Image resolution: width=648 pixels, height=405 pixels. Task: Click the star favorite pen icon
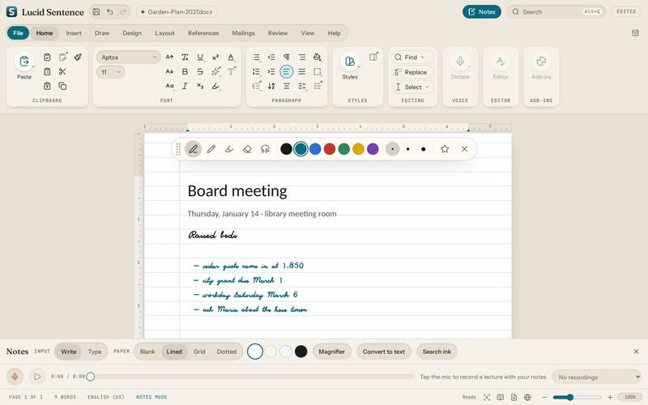tap(445, 149)
